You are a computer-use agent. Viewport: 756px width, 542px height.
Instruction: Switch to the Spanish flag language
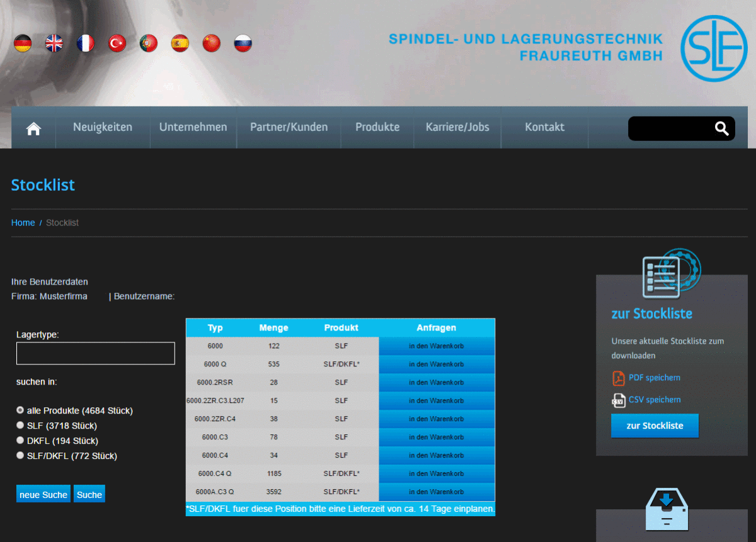click(180, 43)
